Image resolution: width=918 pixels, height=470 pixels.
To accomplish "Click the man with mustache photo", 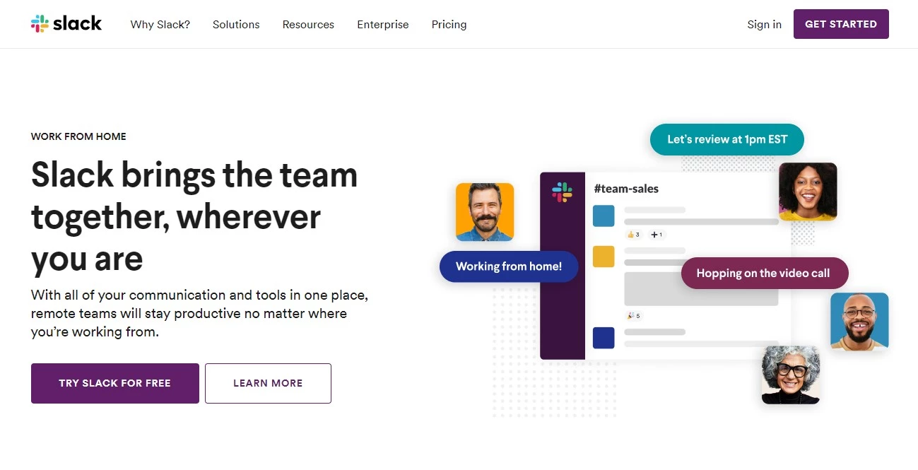I will coord(485,212).
